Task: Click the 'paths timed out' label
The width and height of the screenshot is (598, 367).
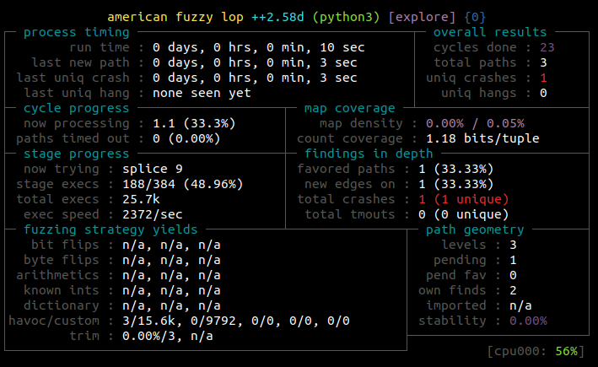Action: click(x=73, y=138)
